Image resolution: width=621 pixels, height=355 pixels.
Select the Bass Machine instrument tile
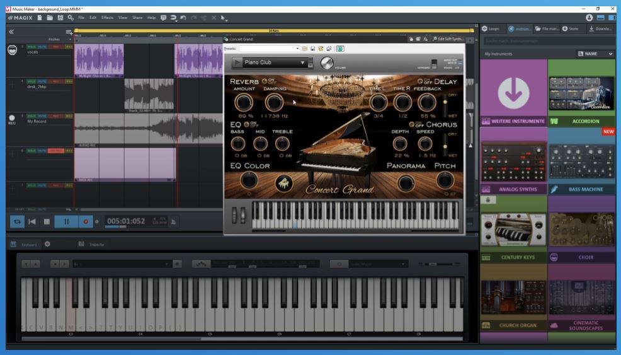click(582, 161)
